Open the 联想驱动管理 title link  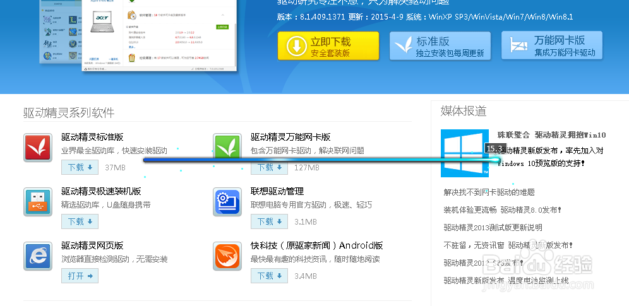click(277, 191)
